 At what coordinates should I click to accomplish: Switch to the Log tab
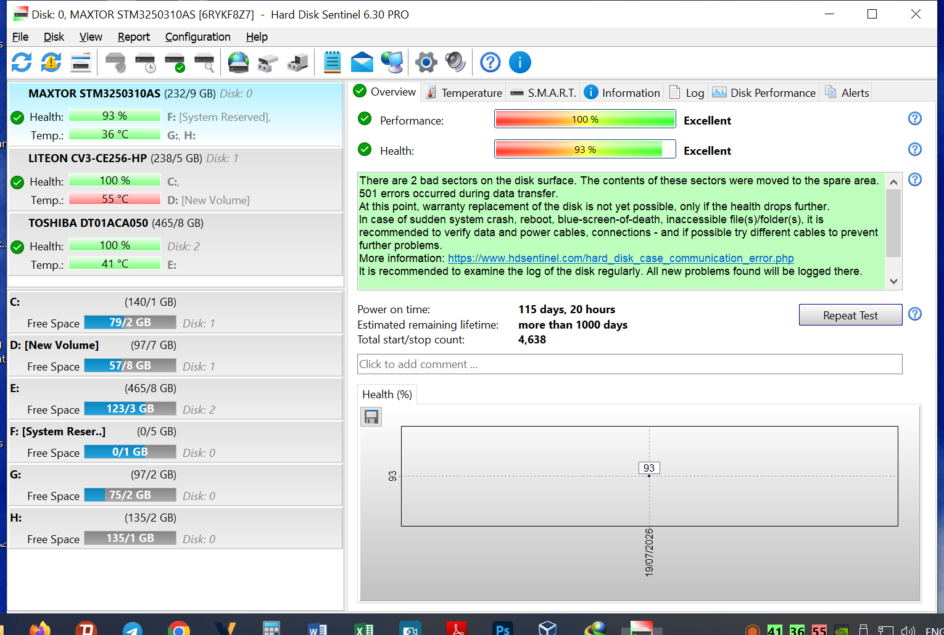coord(687,92)
